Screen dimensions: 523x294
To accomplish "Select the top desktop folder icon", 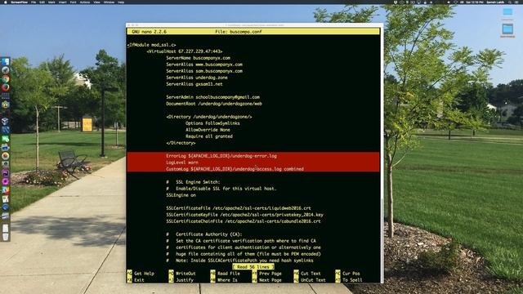I will (507, 12).
